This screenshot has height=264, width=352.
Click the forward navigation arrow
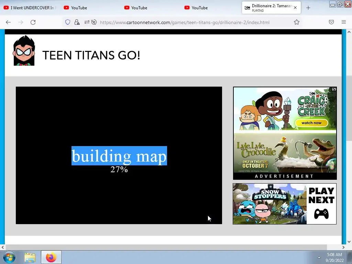tap(21, 22)
